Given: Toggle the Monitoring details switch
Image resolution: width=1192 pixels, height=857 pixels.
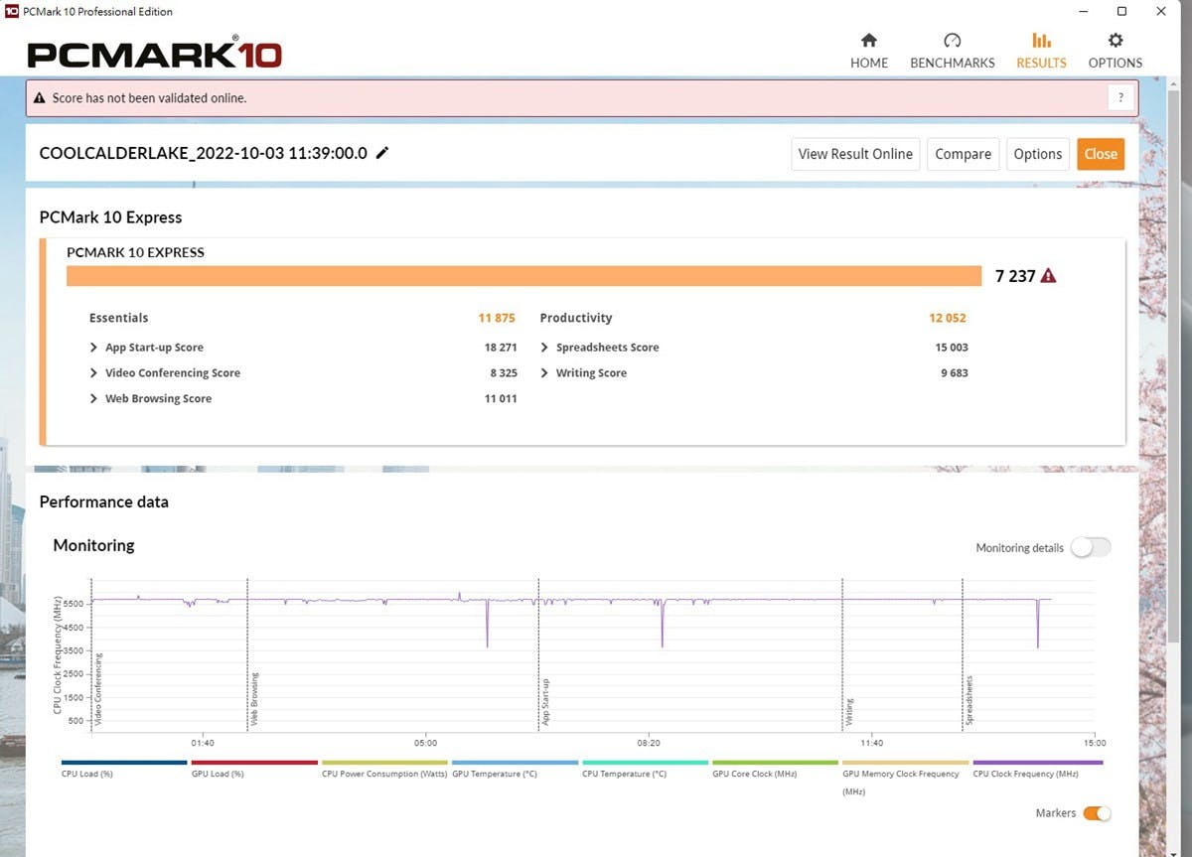Looking at the screenshot, I should point(1090,547).
